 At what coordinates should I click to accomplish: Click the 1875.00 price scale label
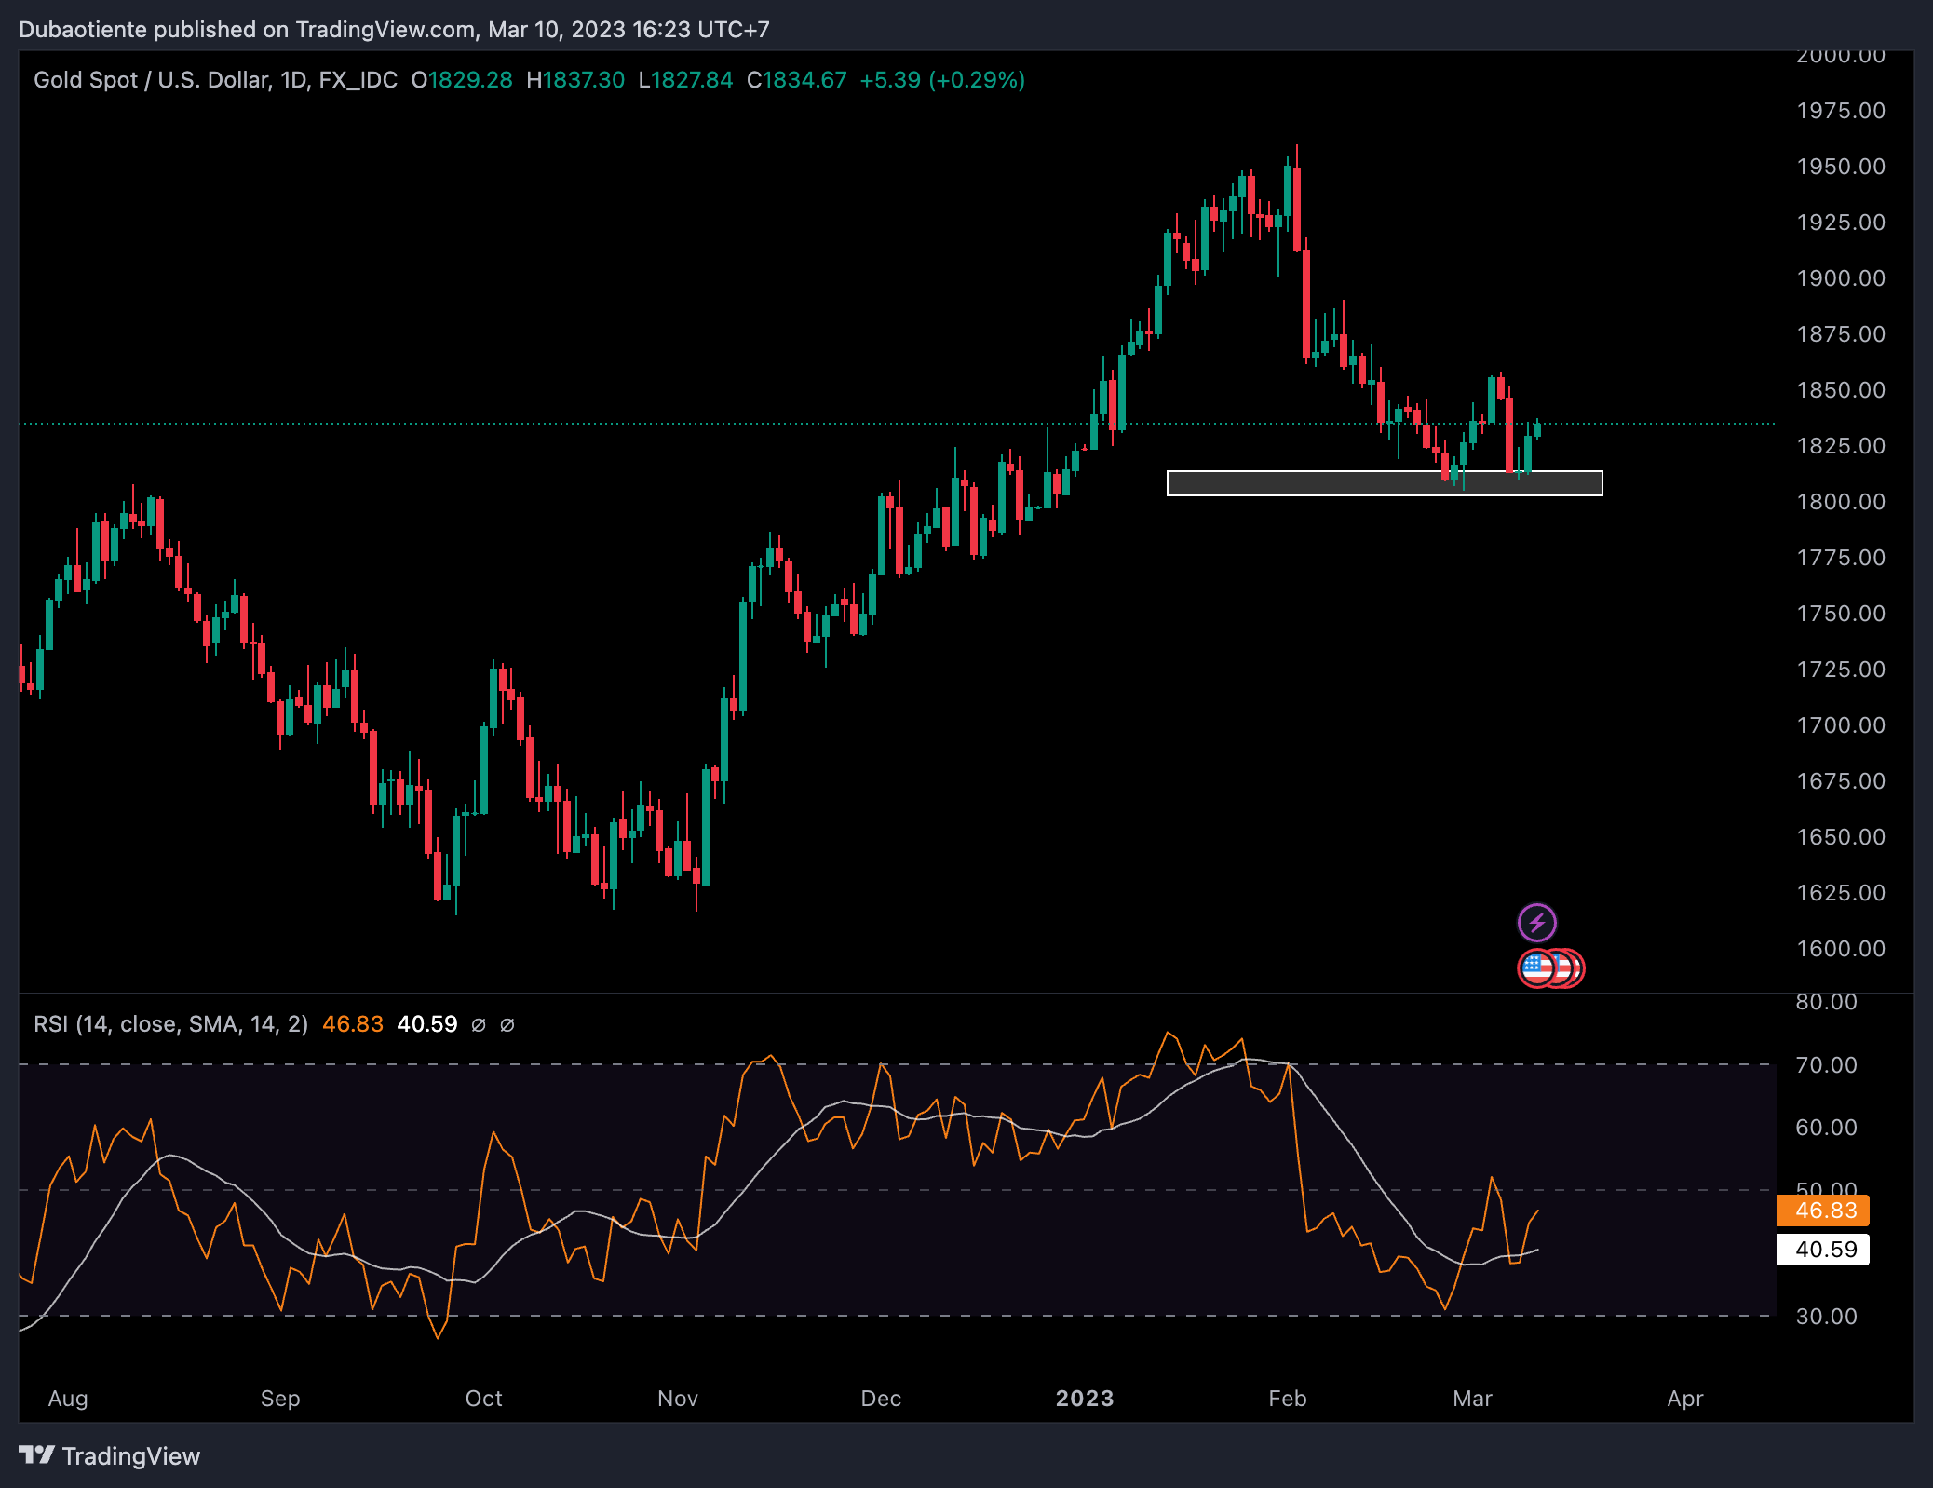pyautogui.click(x=1841, y=334)
